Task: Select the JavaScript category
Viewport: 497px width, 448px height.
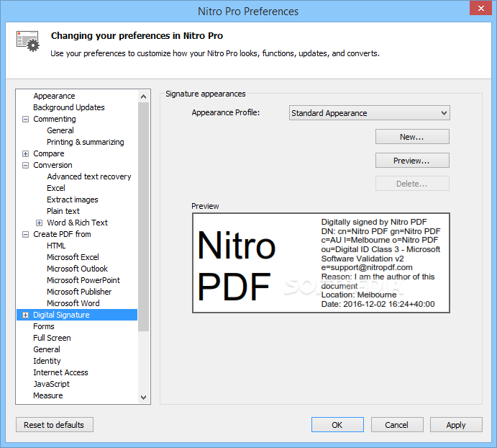Action: [x=51, y=384]
